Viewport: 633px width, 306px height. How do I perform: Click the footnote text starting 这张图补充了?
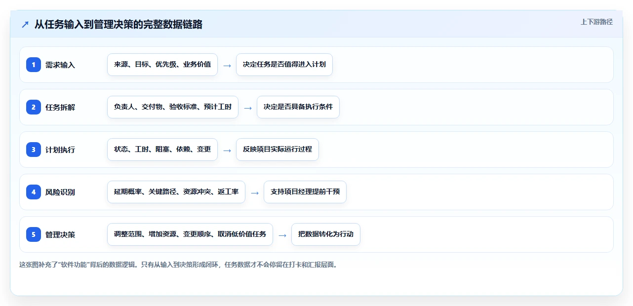coord(179,265)
